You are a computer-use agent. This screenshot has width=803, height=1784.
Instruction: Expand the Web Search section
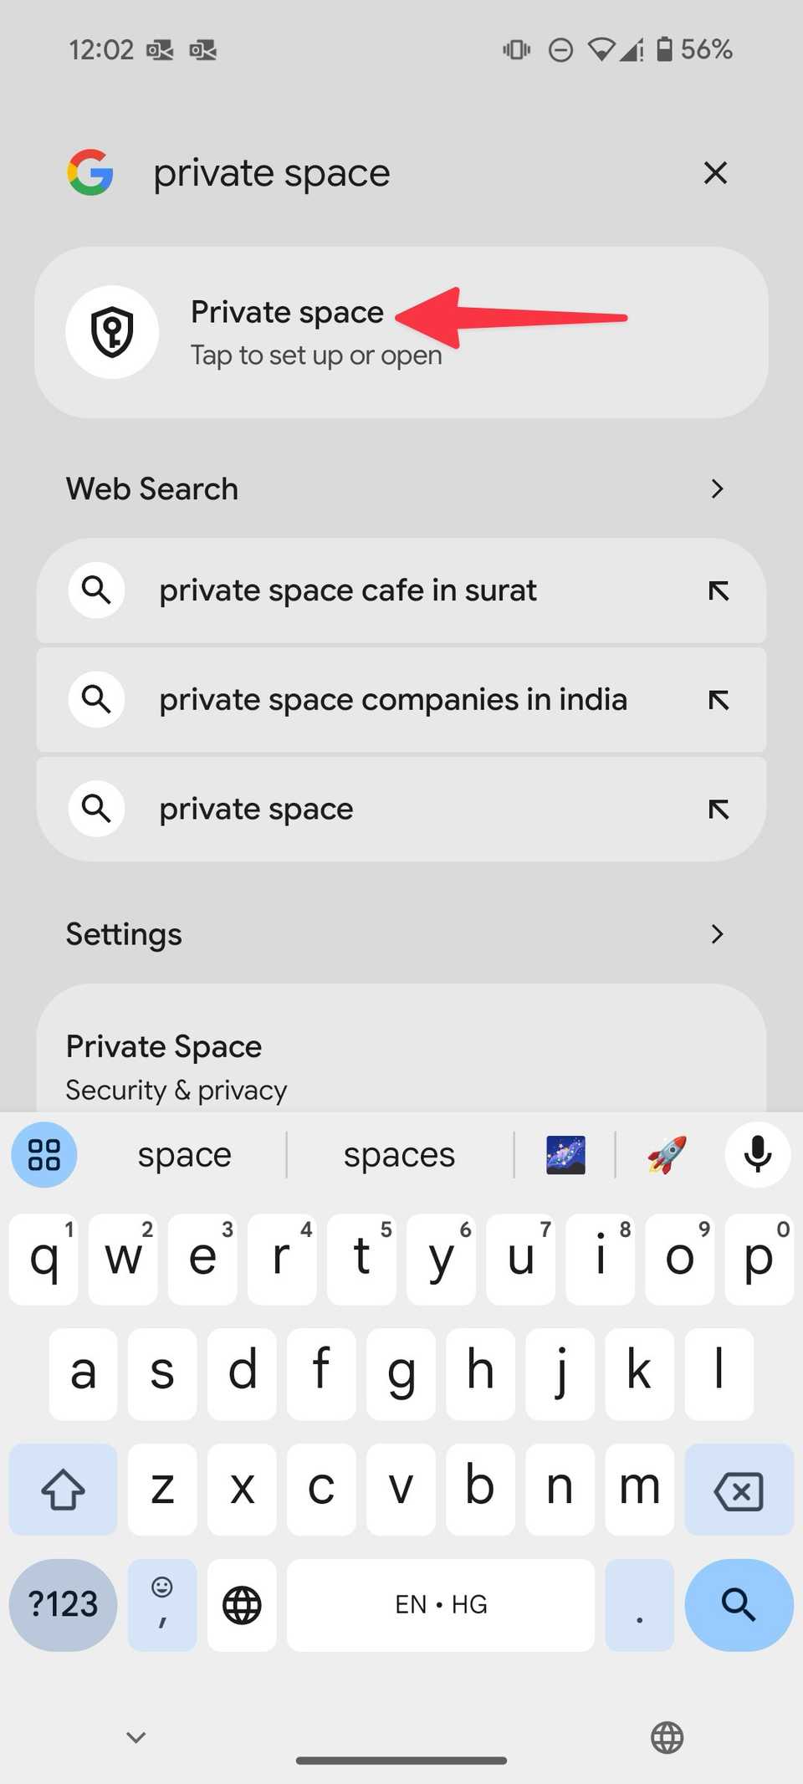[716, 488]
